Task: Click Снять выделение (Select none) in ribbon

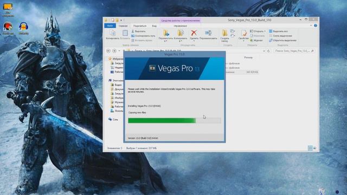Action: pos(281,36)
